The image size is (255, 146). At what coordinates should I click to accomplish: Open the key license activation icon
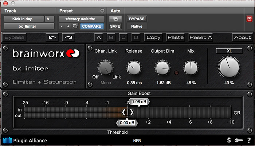point(239,140)
